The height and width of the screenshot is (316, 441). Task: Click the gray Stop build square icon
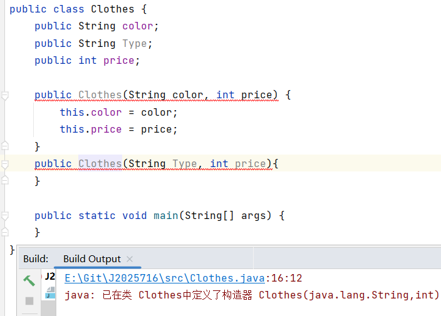click(29, 301)
